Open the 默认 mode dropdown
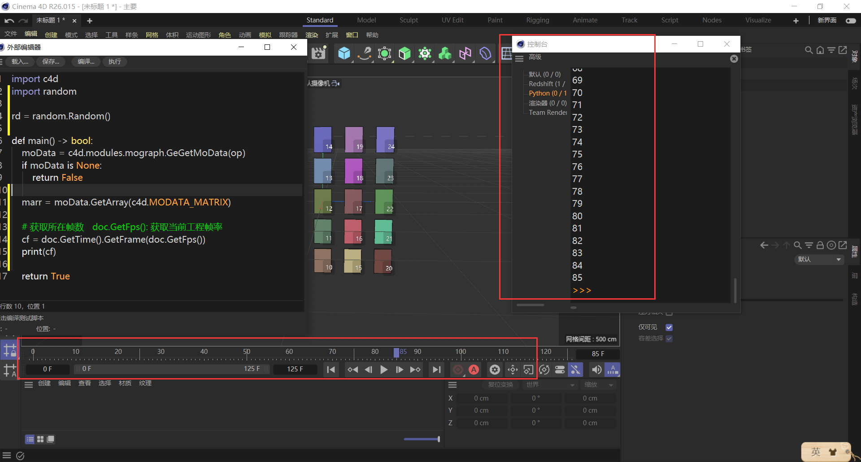The width and height of the screenshot is (861, 462). (819, 259)
